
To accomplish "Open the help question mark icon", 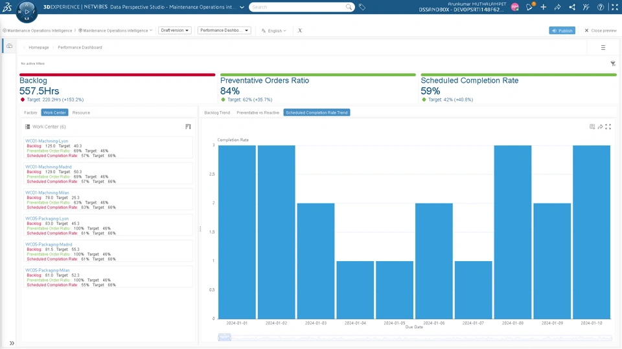I will pos(601,7).
